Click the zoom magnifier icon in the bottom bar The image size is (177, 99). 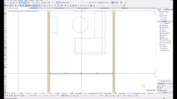[x=14, y=93]
